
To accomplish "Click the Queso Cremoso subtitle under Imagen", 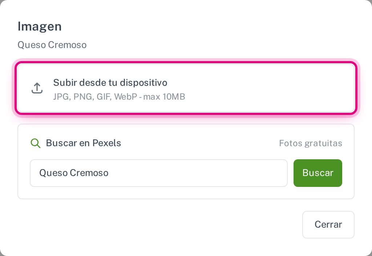I will tap(52, 45).
